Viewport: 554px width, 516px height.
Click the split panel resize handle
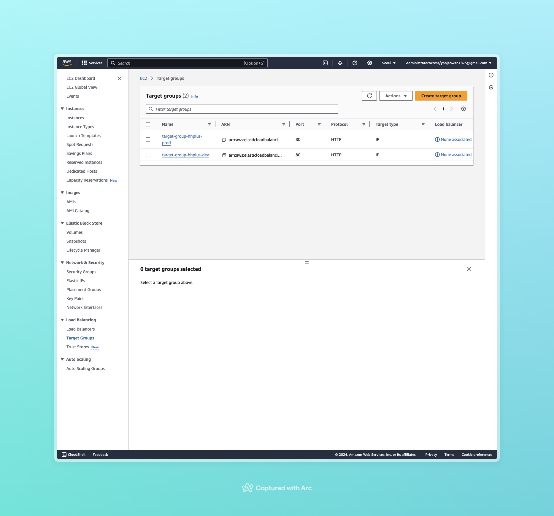point(307,262)
